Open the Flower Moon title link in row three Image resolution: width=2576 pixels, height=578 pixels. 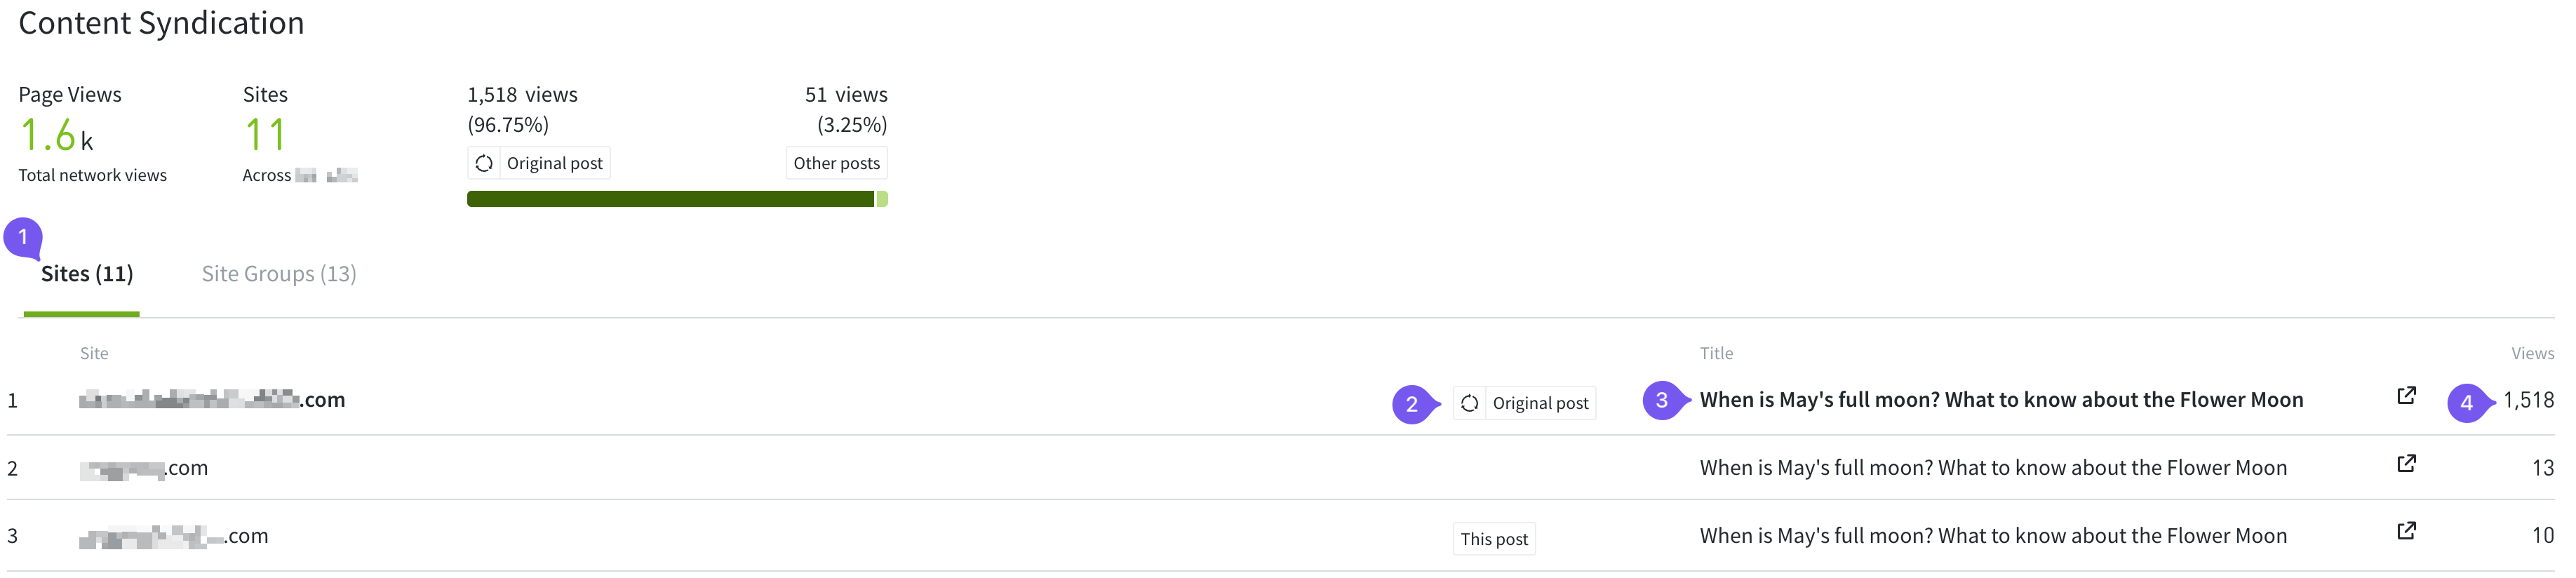[x=1993, y=536]
